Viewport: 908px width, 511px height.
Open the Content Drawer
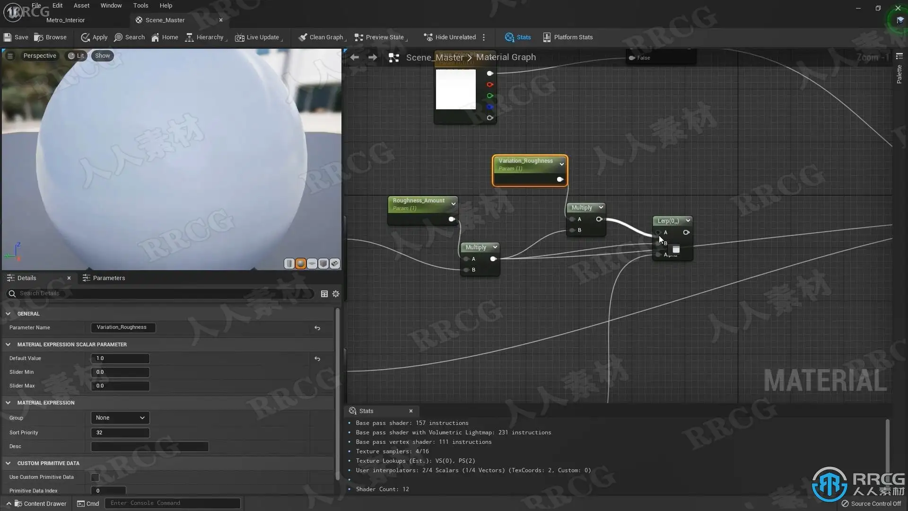click(40, 503)
